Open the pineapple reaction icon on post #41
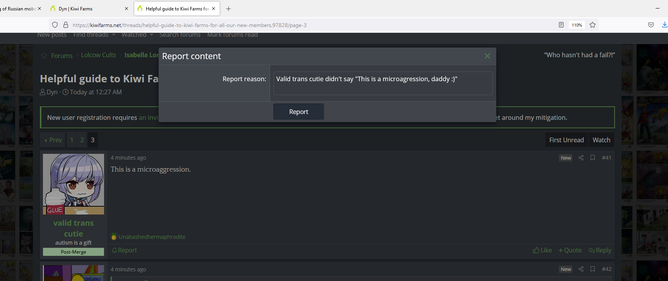The width and height of the screenshot is (668, 281). pyautogui.click(x=114, y=237)
